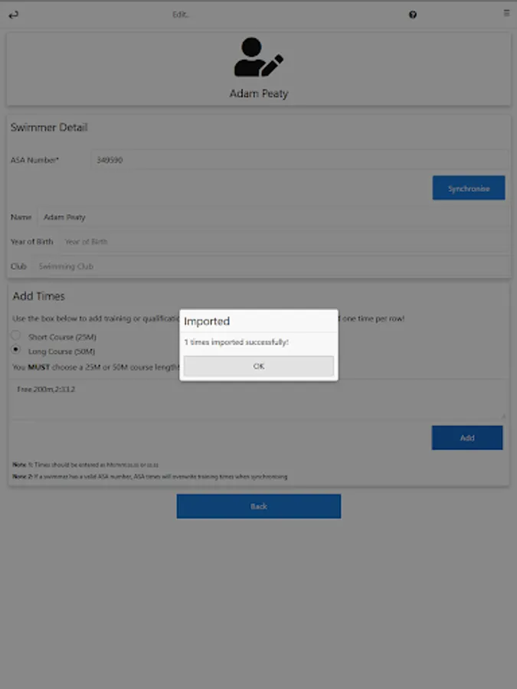Click the back arrow icon at top left
The image size is (517, 689).
click(14, 15)
